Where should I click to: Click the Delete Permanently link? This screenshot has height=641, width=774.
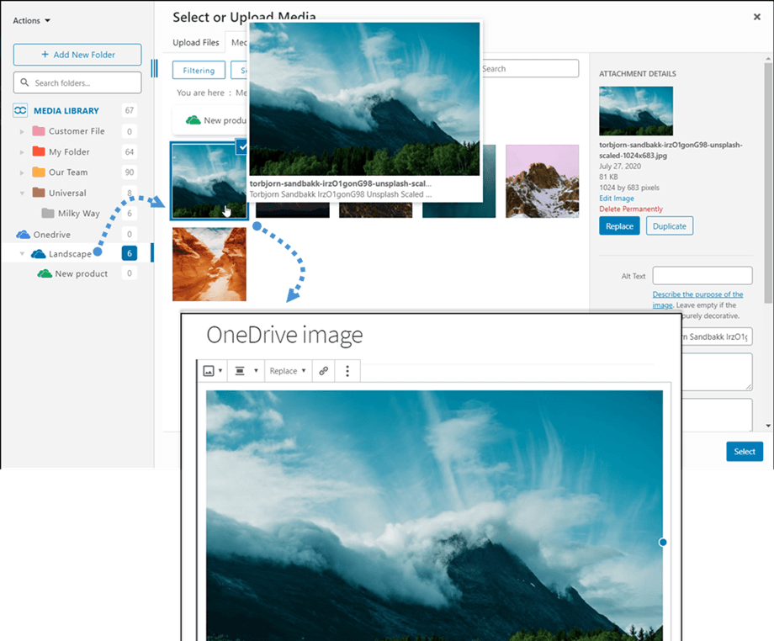coord(630,209)
